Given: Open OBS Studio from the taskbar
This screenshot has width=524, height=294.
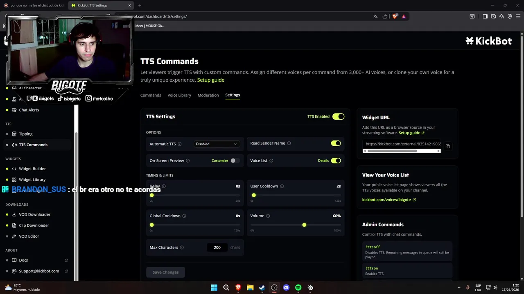Looking at the screenshot, I should pos(274,287).
